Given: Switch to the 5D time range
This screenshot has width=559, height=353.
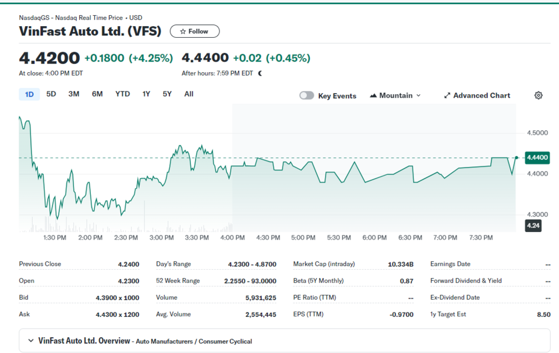Looking at the screenshot, I should 51,94.
